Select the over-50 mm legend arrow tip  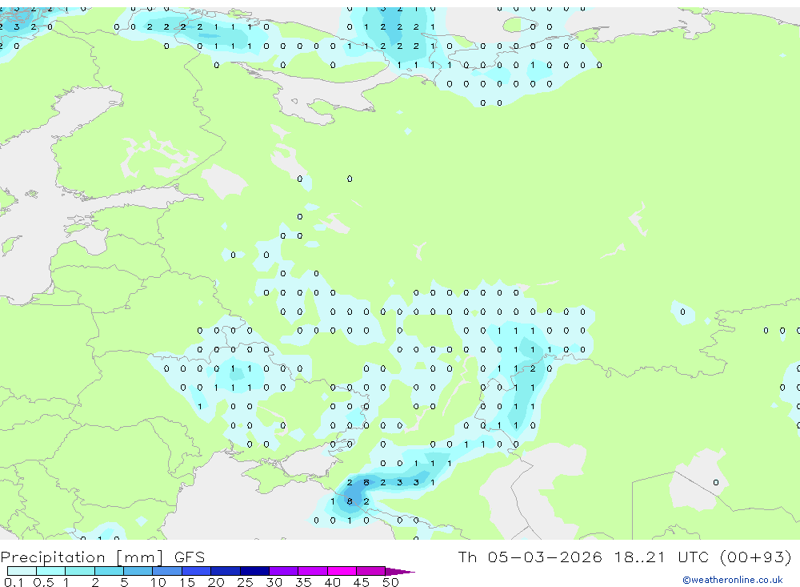[x=400, y=571]
